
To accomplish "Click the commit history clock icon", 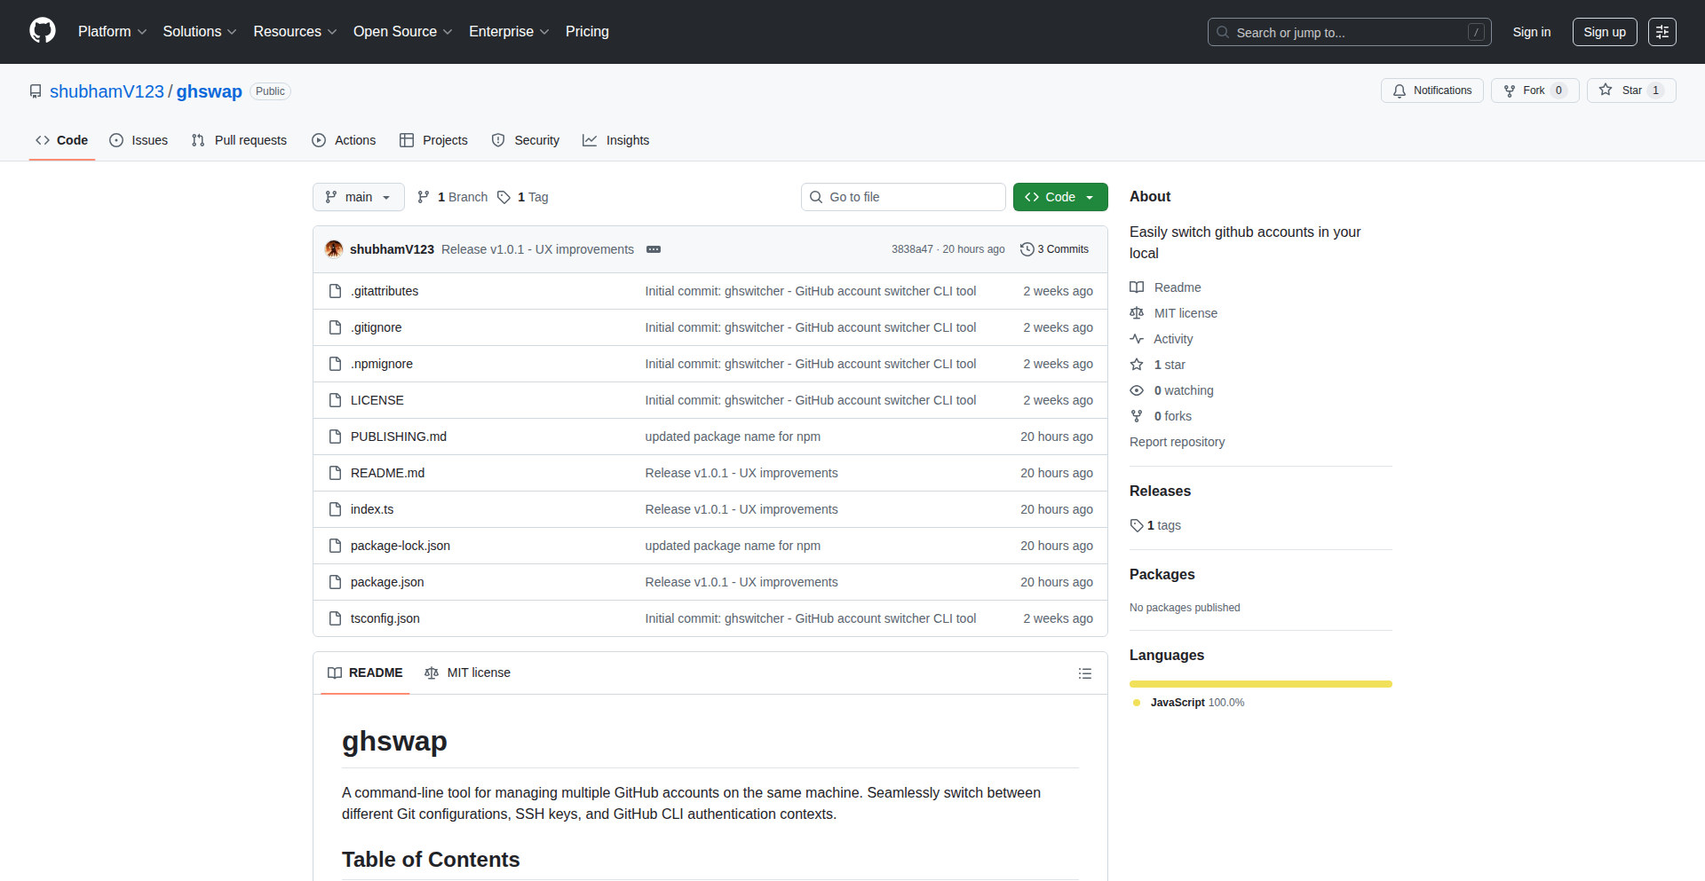I will (x=1027, y=249).
